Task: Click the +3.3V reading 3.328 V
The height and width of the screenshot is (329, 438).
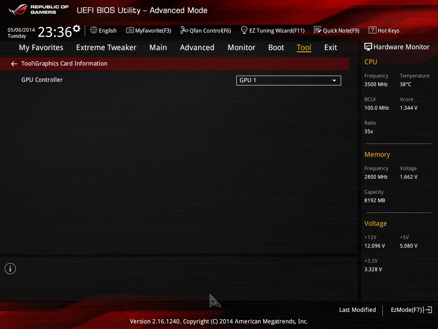Action: coord(373,269)
